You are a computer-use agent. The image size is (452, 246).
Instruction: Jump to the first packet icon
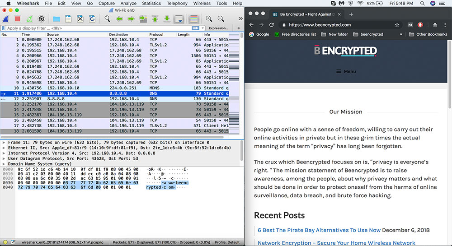point(155,19)
